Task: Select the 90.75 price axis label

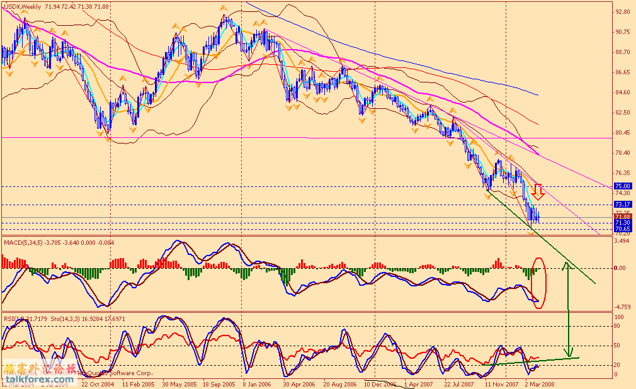Action: (623, 32)
